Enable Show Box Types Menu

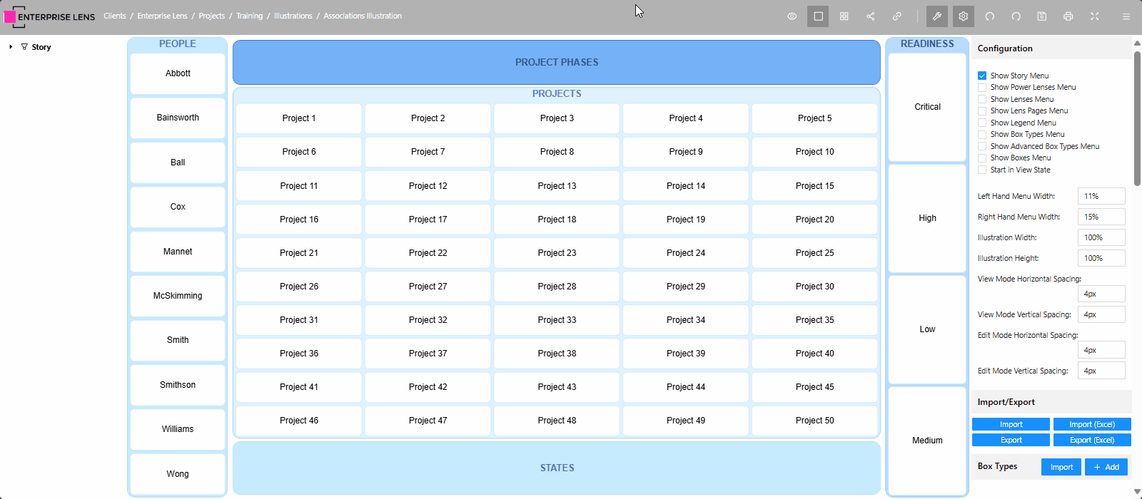coord(982,134)
